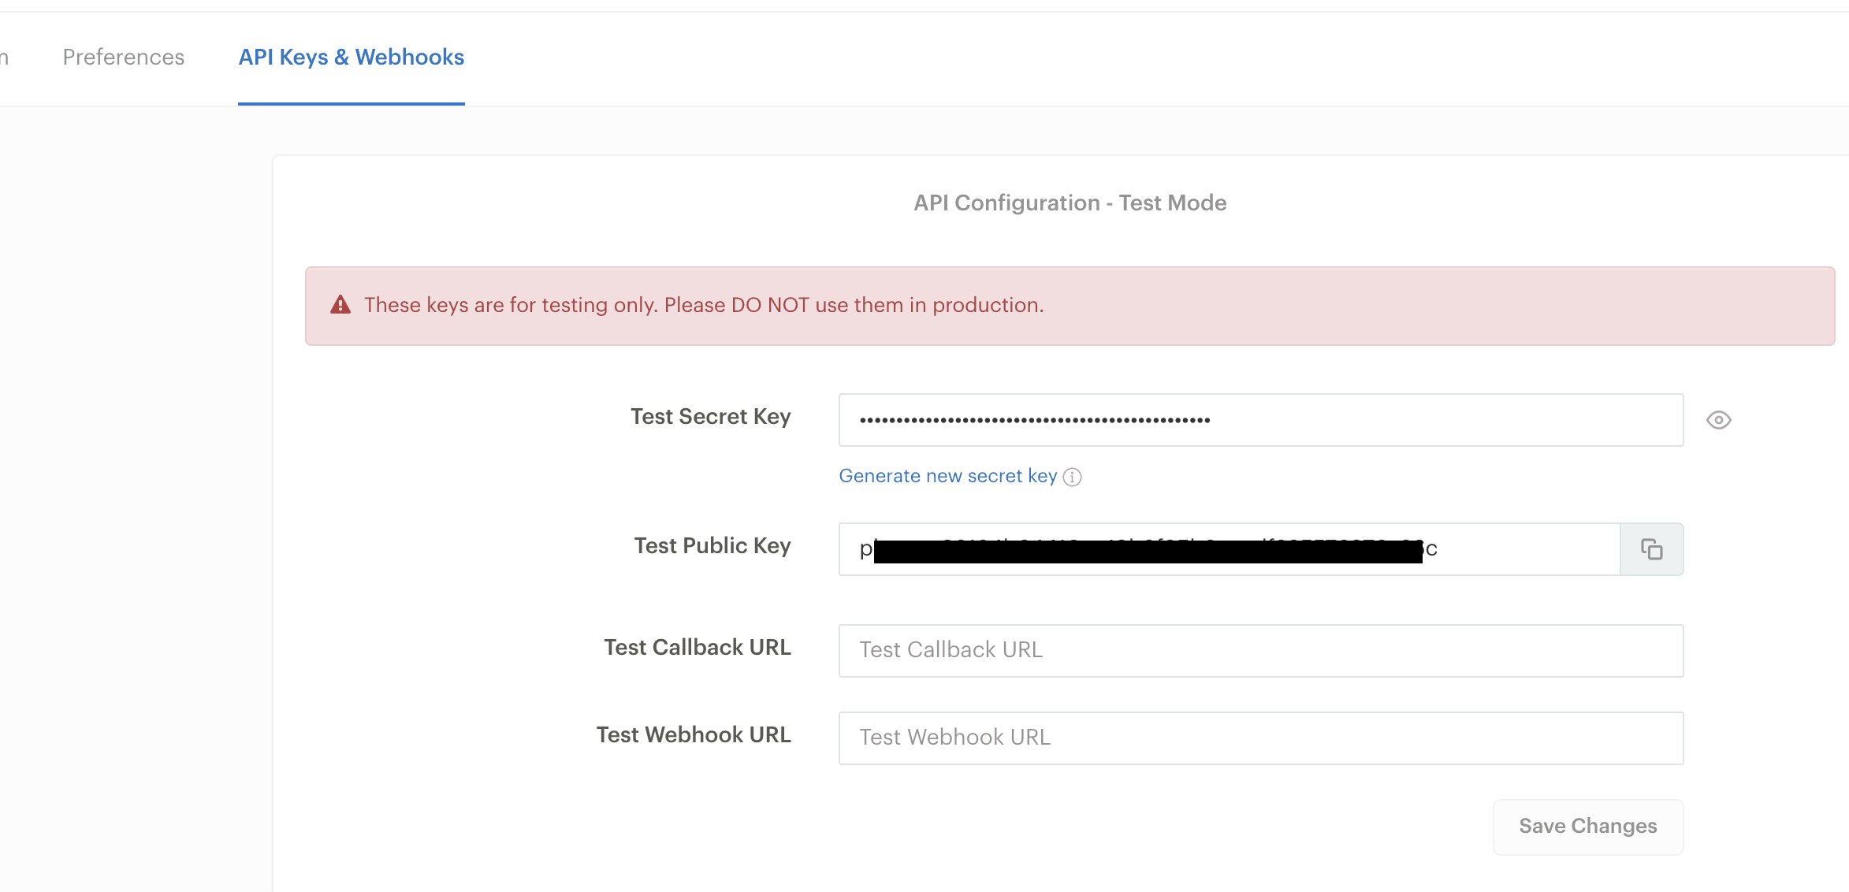
Task: Click the copy icon for Test Public Key
Action: point(1652,548)
